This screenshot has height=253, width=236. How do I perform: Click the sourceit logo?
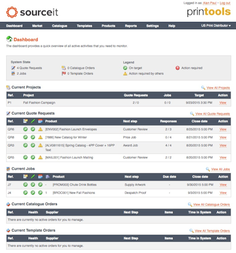tap(32, 12)
